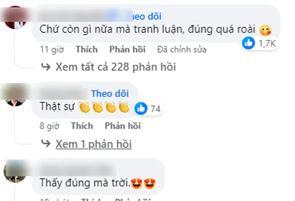Follow the second commenter with Theo dõi

pyautogui.click(x=110, y=94)
